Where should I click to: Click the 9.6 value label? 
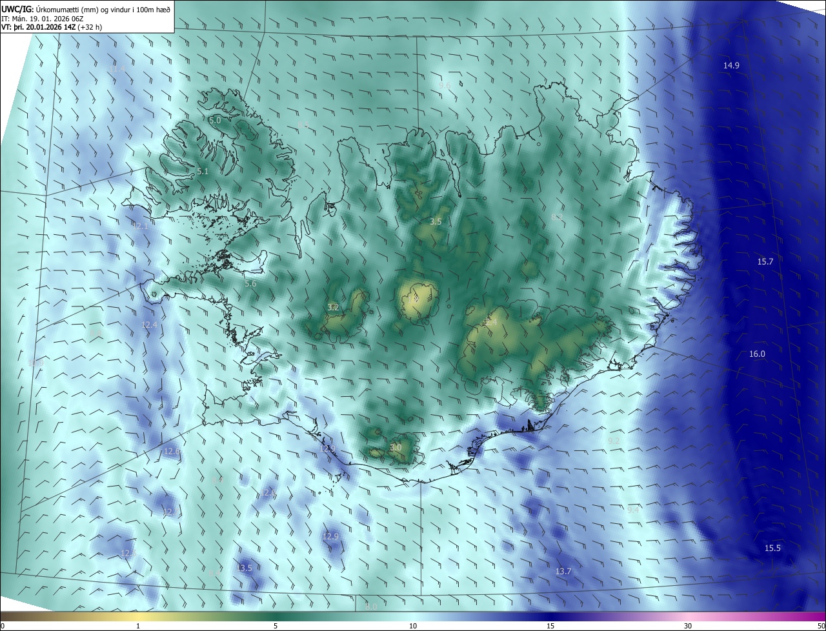[x=445, y=85]
